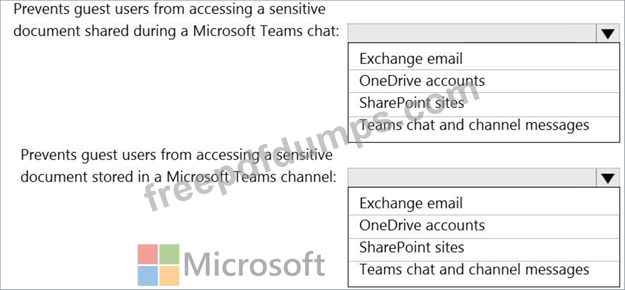This screenshot has height=290, width=625.
Task: Open the Teams channel question dropdown arrow
Action: [x=608, y=179]
